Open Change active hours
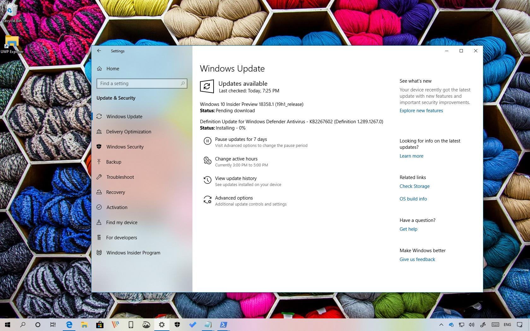 (x=236, y=159)
